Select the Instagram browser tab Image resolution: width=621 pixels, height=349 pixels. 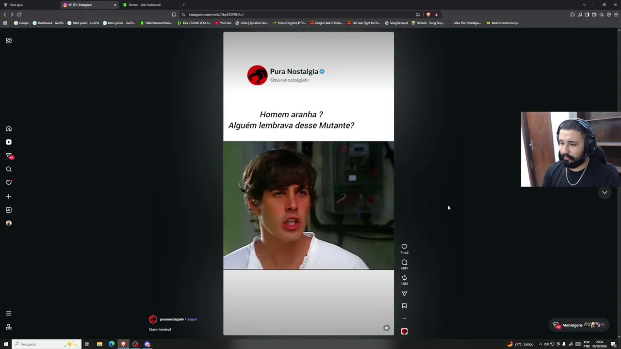point(89,5)
